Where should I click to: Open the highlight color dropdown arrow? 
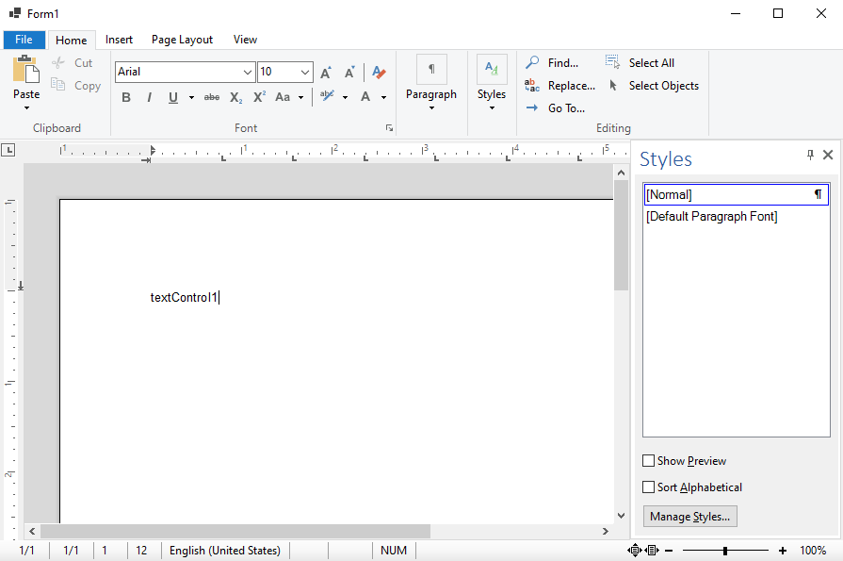pos(345,98)
